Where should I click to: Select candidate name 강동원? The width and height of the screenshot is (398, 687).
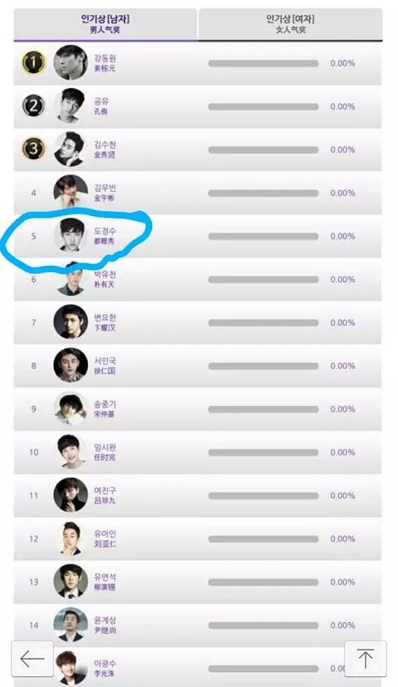(x=105, y=58)
